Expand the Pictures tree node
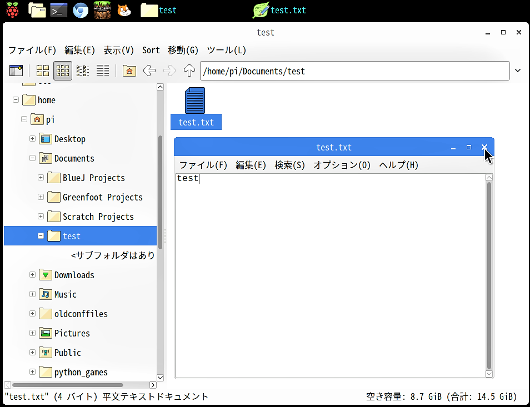This screenshot has width=530, height=407. click(x=32, y=333)
